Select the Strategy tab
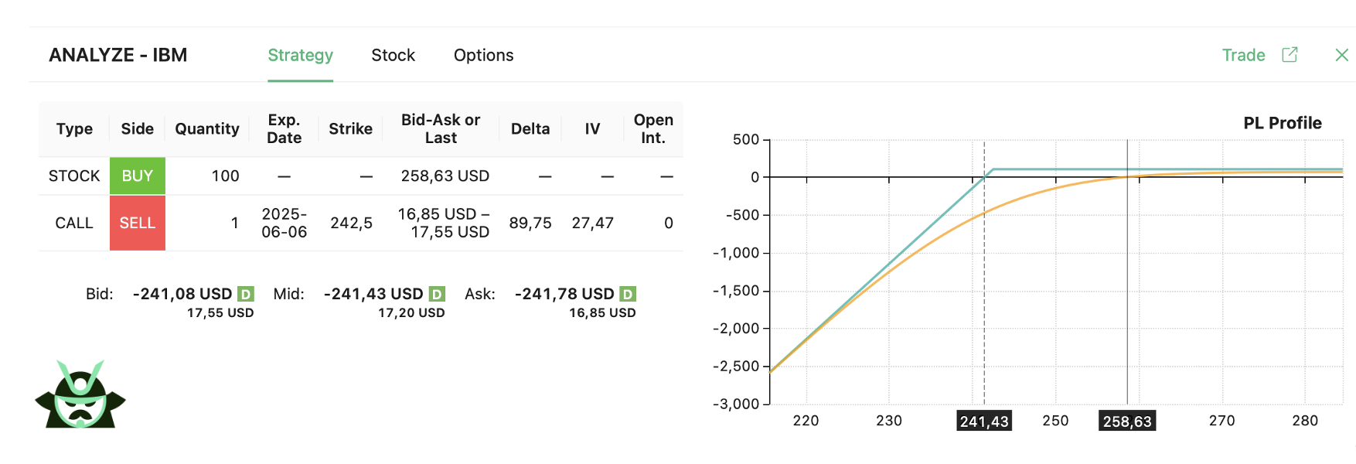The height and width of the screenshot is (464, 1356). tap(300, 55)
